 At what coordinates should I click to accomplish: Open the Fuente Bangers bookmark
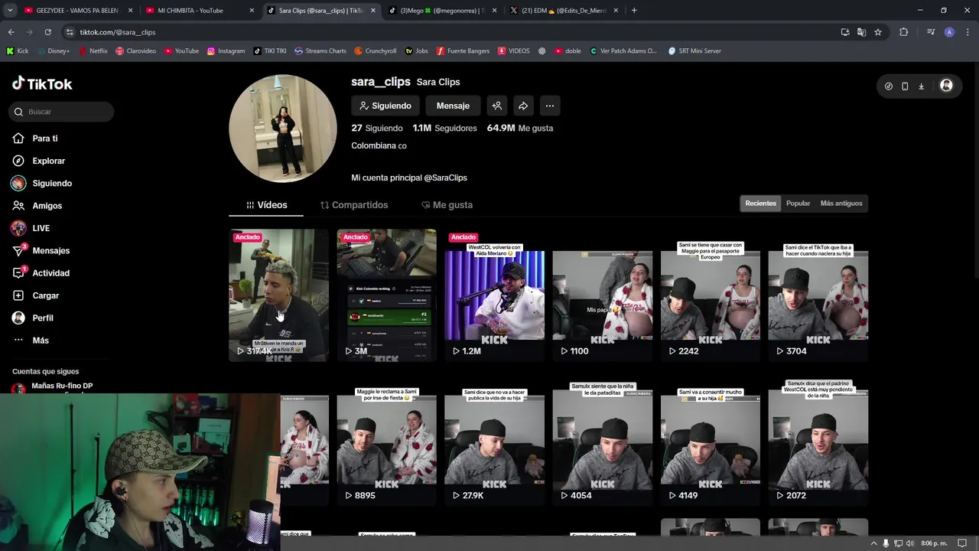[x=463, y=51]
